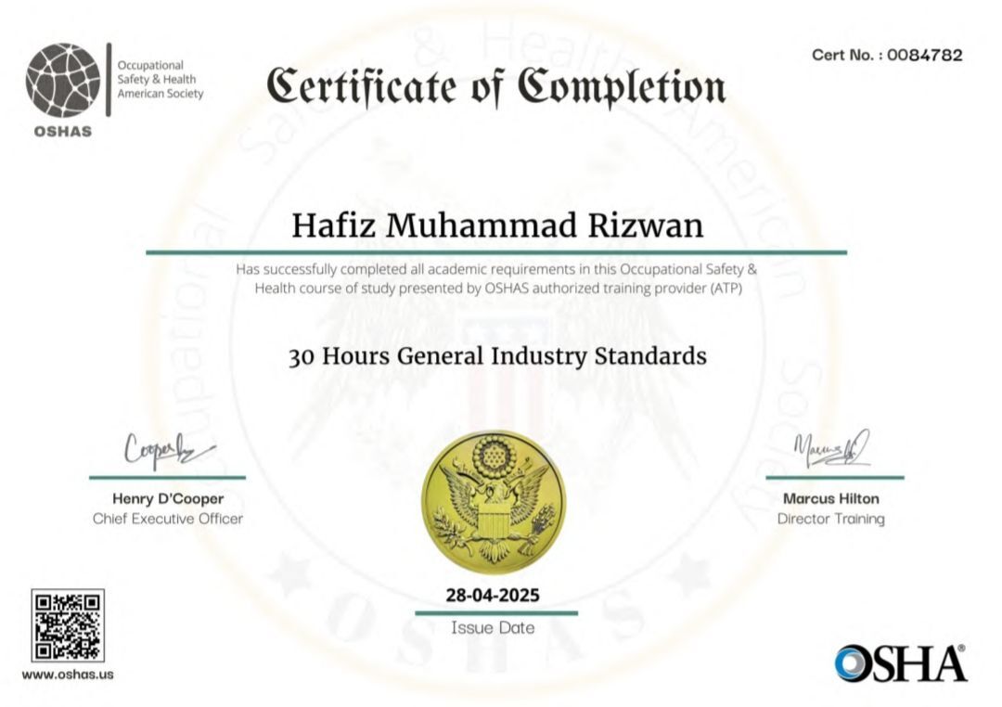Click the "Has successfully completed all academic requirements" line
Viewport: 1002px width, 707px height.
(495, 269)
